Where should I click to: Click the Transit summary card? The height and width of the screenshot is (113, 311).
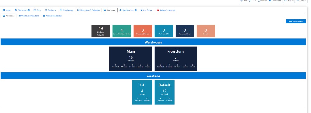[x=206, y=31]
